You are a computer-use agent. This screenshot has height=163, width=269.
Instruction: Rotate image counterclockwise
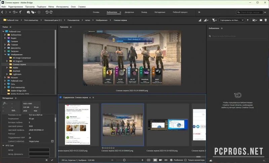click(x=47, y=12)
